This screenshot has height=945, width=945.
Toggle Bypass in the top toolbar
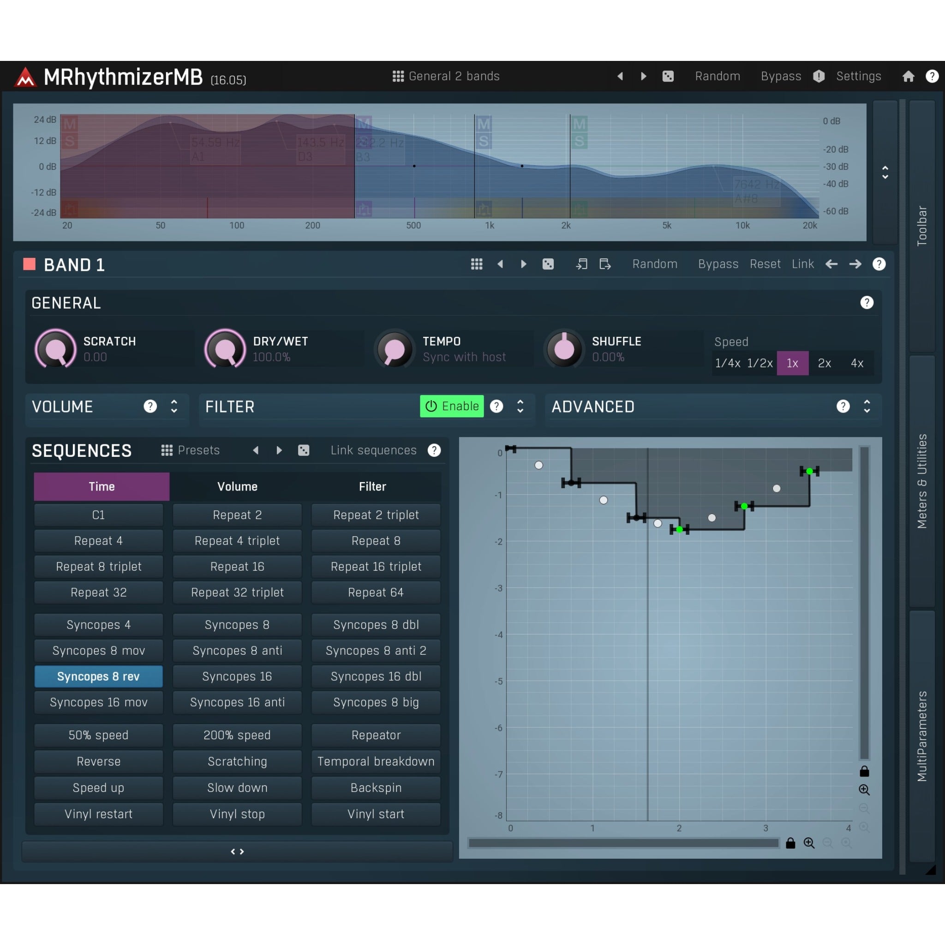(x=781, y=76)
